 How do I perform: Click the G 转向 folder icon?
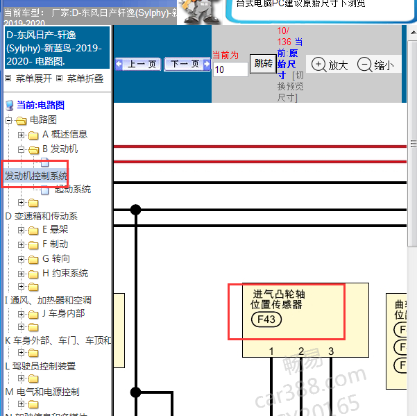pyautogui.click(x=33, y=260)
